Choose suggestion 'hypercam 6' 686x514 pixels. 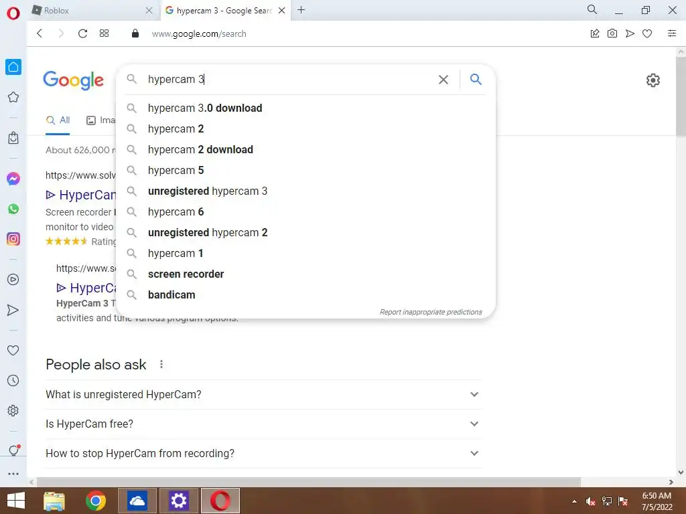tap(305, 212)
